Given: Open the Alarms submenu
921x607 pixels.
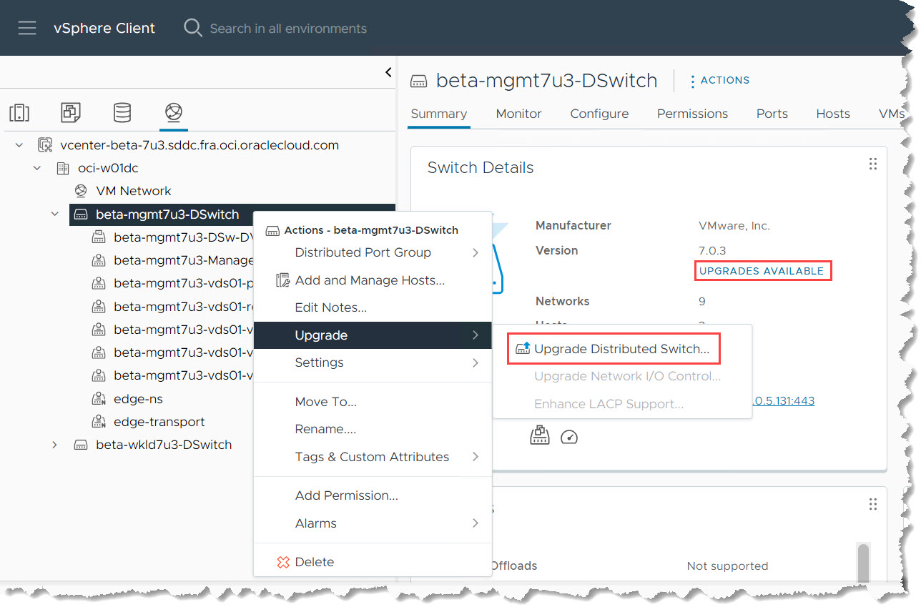Looking at the screenshot, I should coord(373,523).
